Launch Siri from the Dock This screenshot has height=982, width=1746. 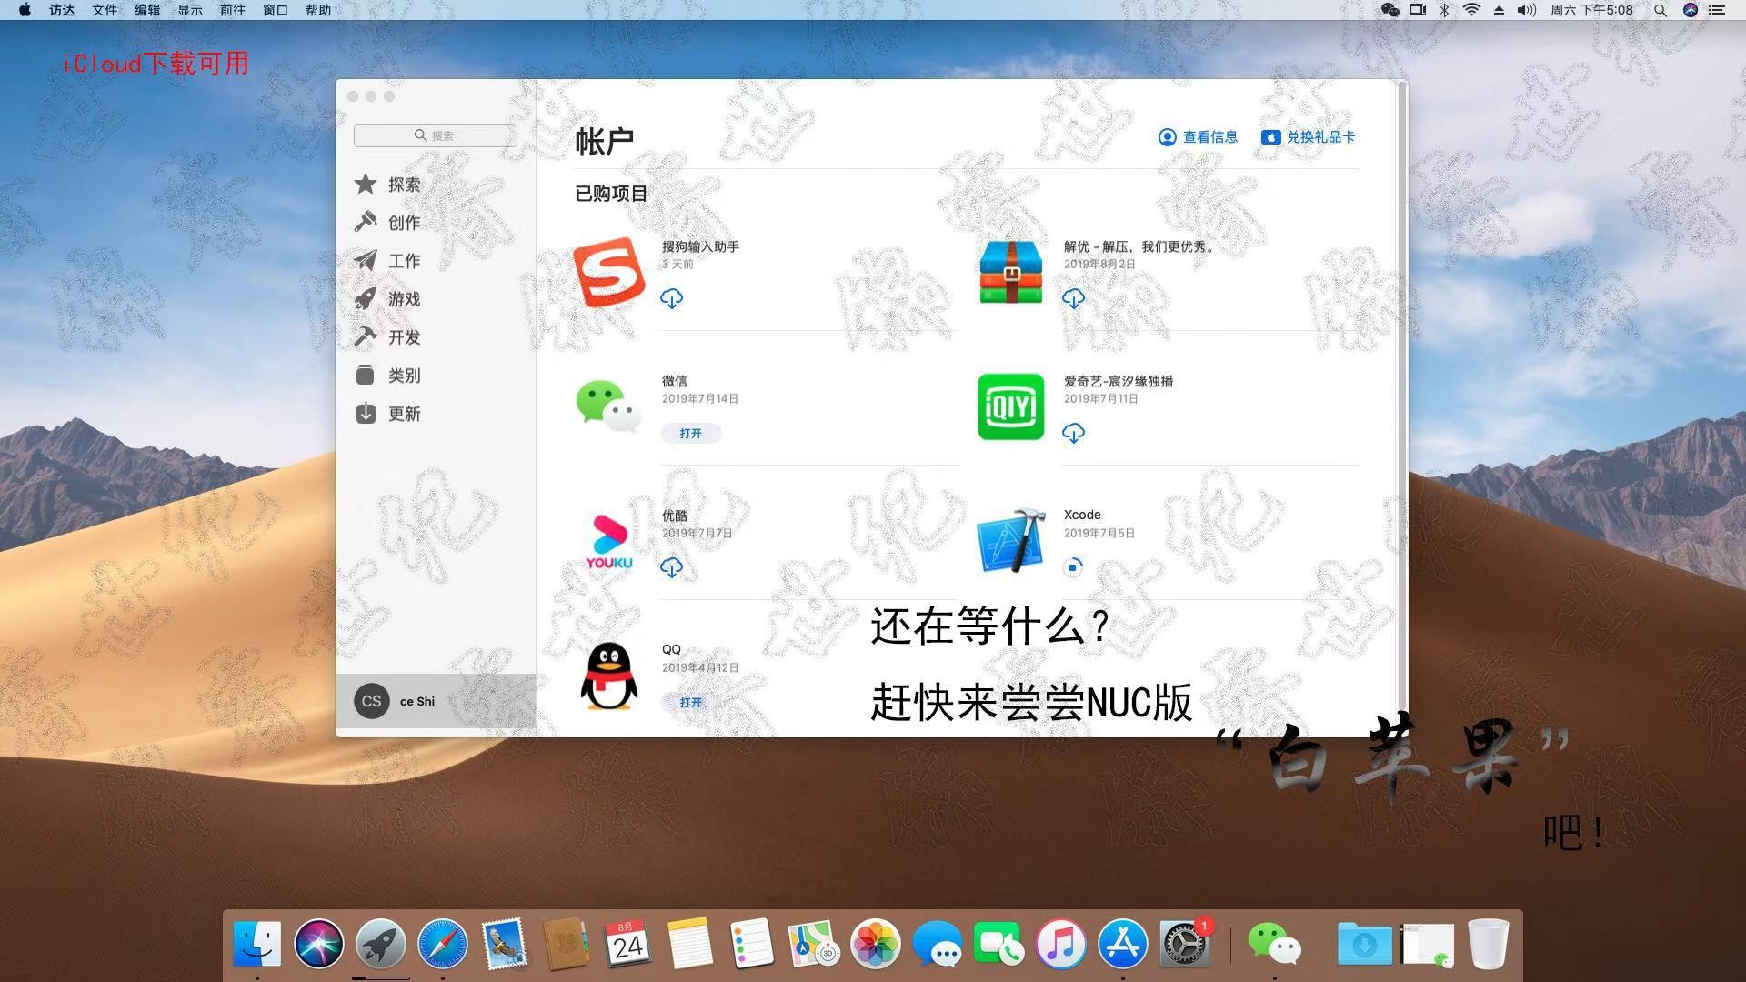pos(319,944)
